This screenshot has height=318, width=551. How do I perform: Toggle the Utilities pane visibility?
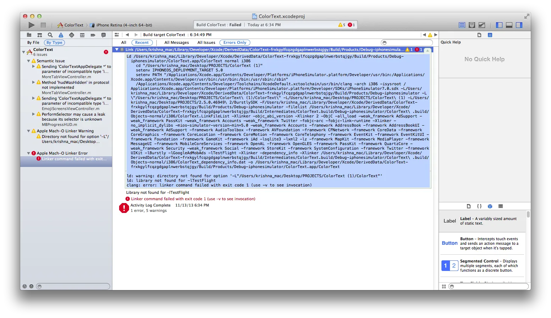[519, 25]
